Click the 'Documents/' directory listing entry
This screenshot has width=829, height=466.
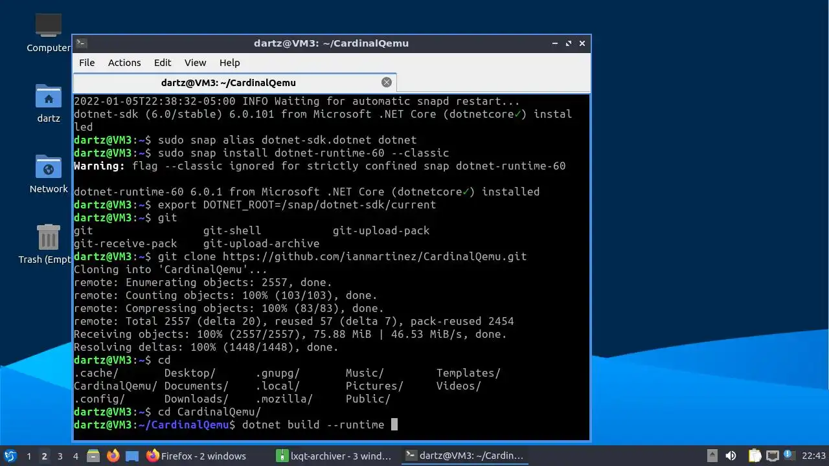coord(196,386)
